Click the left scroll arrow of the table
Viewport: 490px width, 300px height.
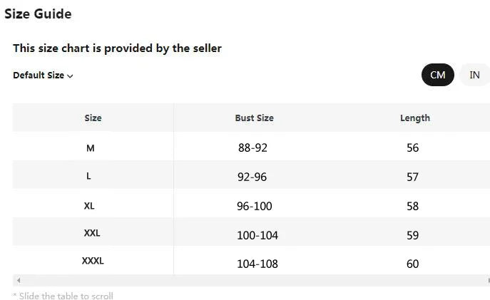19,280
